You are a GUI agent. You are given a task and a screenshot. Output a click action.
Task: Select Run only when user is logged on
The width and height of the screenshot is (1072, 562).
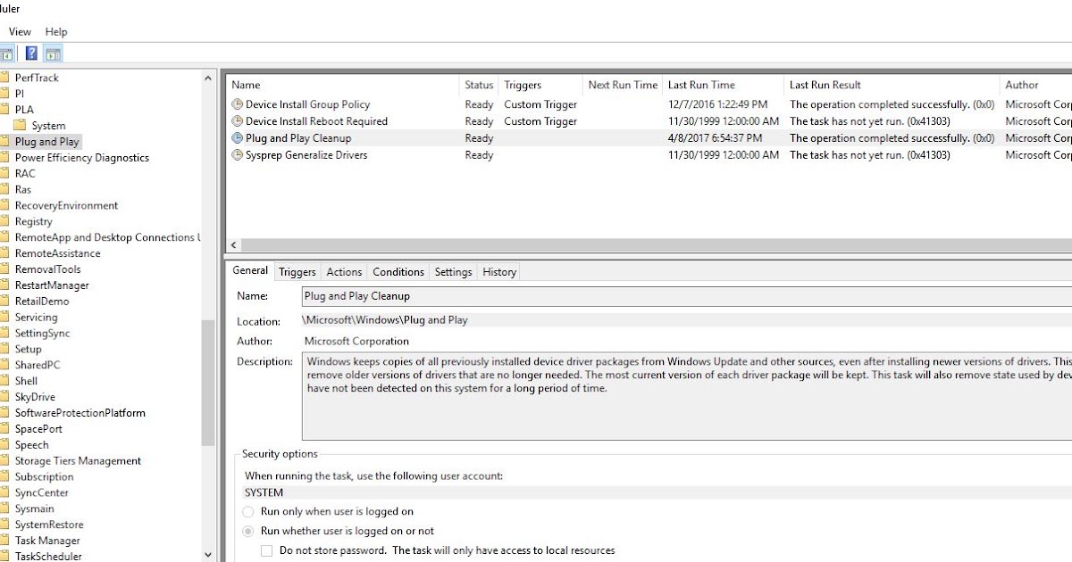coord(247,511)
